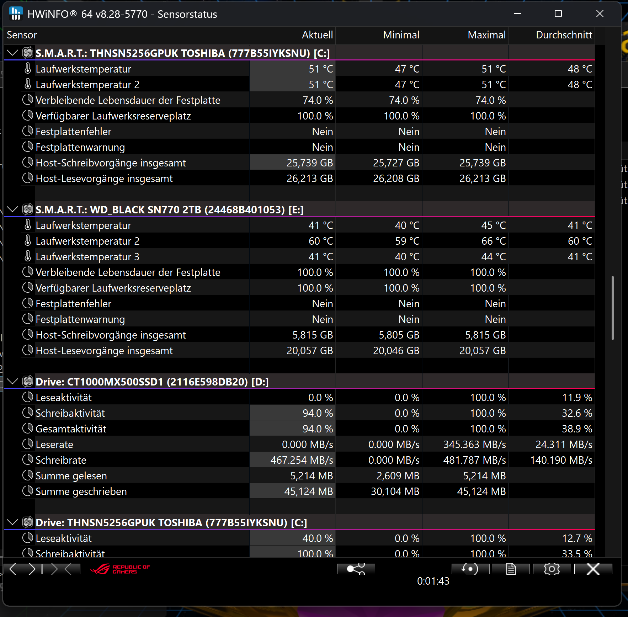Viewport: 628px width, 617px height.
Task: Click thermometer icon of WD_BLACK Laufwerkstemperatur 3
Action: pos(28,256)
